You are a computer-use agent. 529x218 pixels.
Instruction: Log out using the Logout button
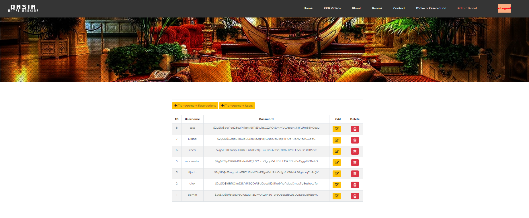tap(504, 8)
